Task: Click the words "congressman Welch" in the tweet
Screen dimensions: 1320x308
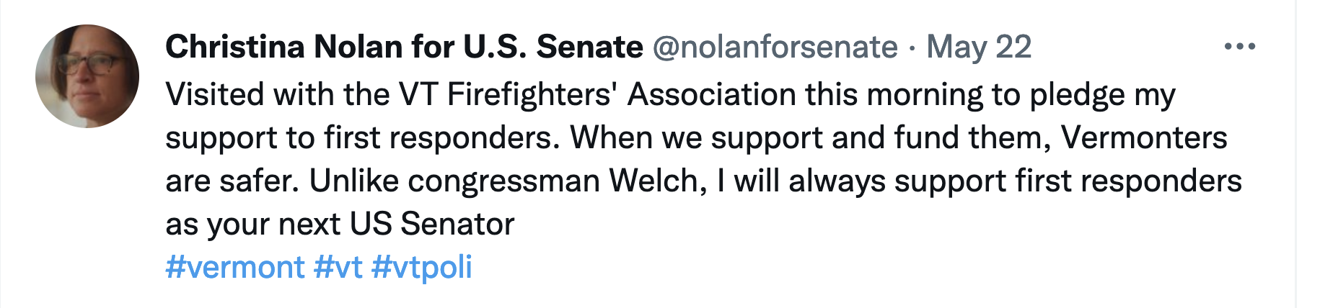Action: click(x=556, y=181)
